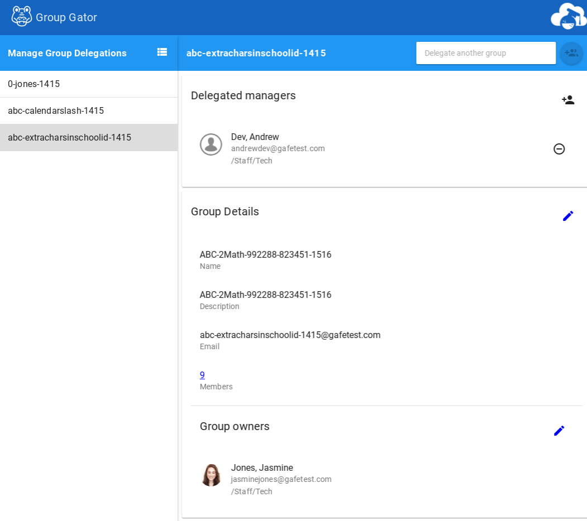This screenshot has height=521, width=587.
Task: Click Jasmine Jones's profile photo
Action: [x=211, y=475]
